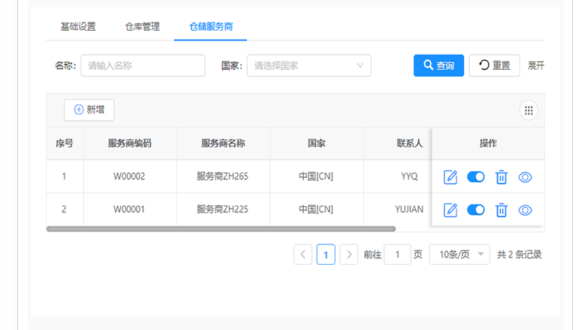The image size is (578, 330).
Task: Open the 10条/页 page size dropdown
Action: [459, 254]
